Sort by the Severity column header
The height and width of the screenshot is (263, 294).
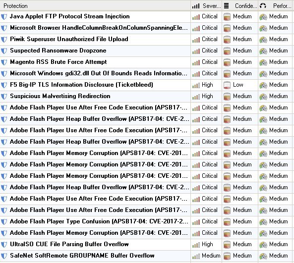pos(206,6)
